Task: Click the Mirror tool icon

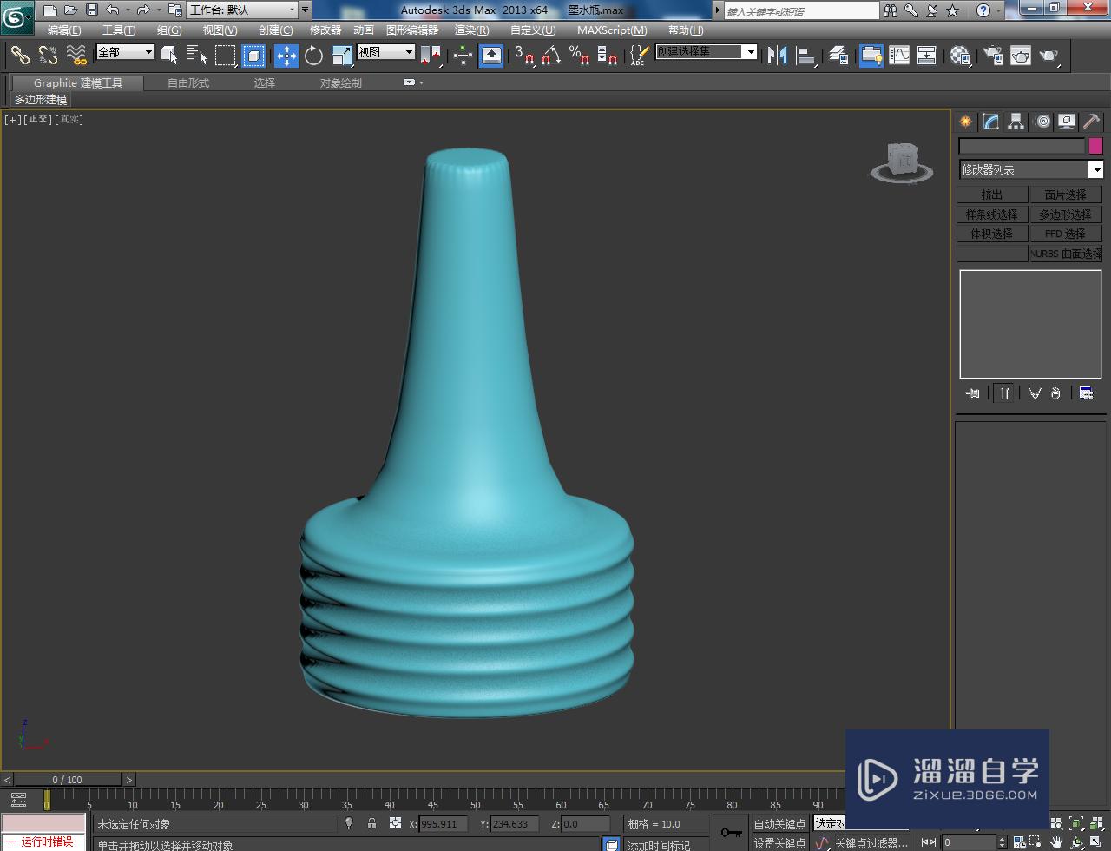Action: 778,56
